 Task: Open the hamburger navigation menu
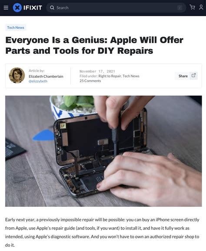pos(6,8)
